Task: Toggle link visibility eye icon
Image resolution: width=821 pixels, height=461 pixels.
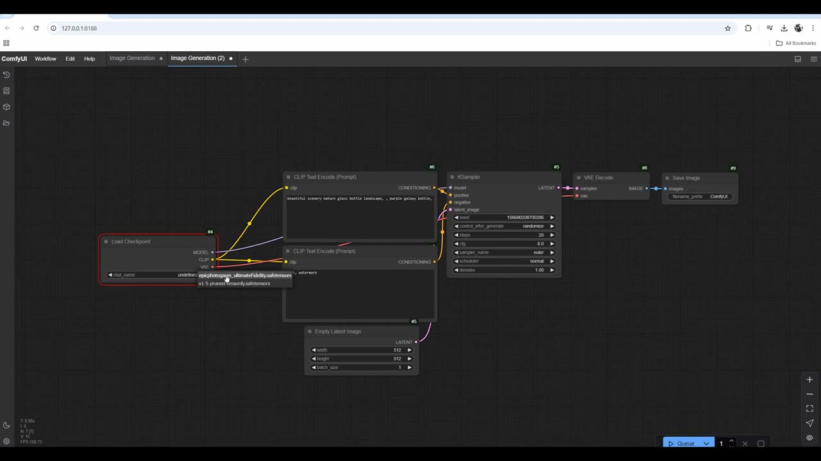Action: (809, 438)
